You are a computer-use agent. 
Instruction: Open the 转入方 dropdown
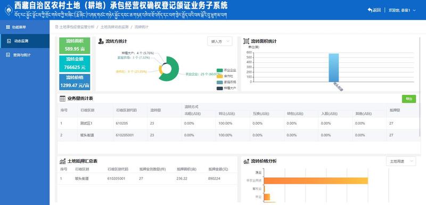(220, 42)
